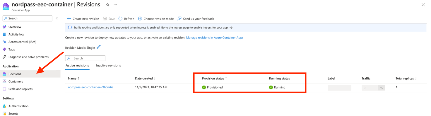Click the Overview icon

[x=4, y=27]
